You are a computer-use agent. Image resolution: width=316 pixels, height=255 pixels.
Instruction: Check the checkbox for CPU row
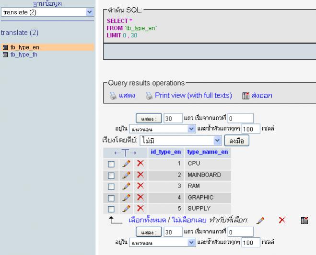coord(111,164)
